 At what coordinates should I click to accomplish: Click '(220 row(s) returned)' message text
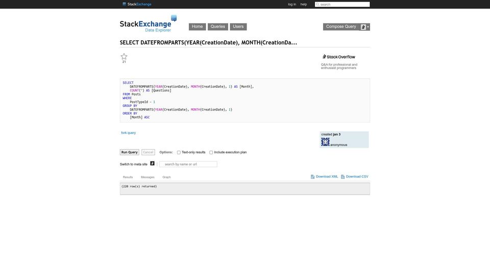tap(139, 186)
